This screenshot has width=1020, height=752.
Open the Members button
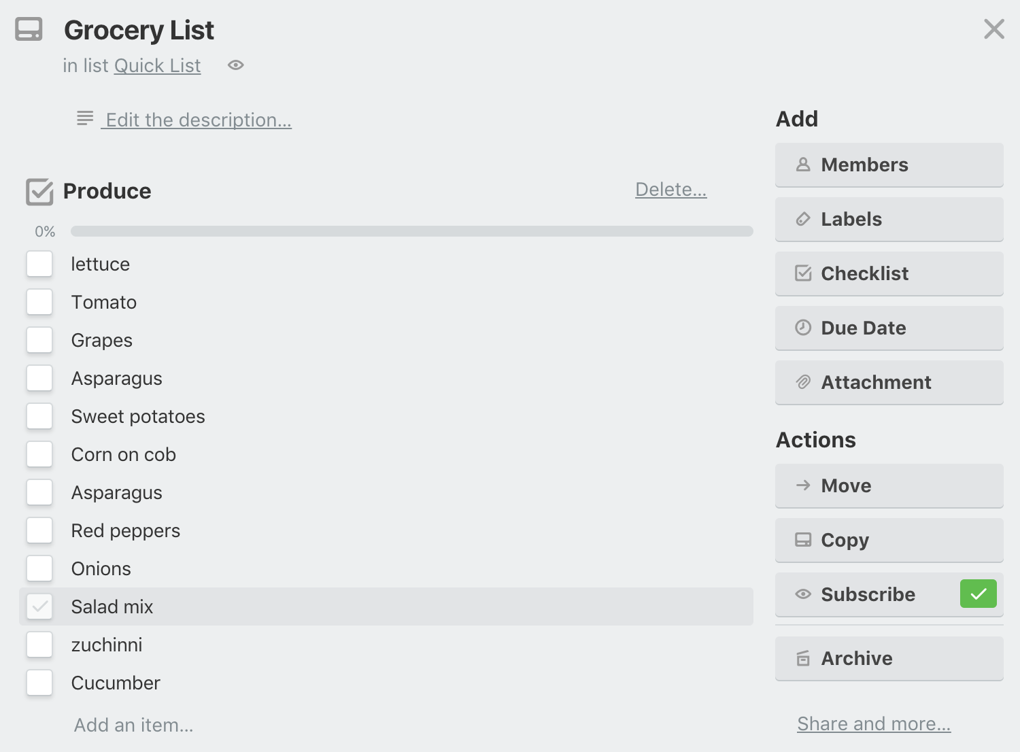pos(889,165)
